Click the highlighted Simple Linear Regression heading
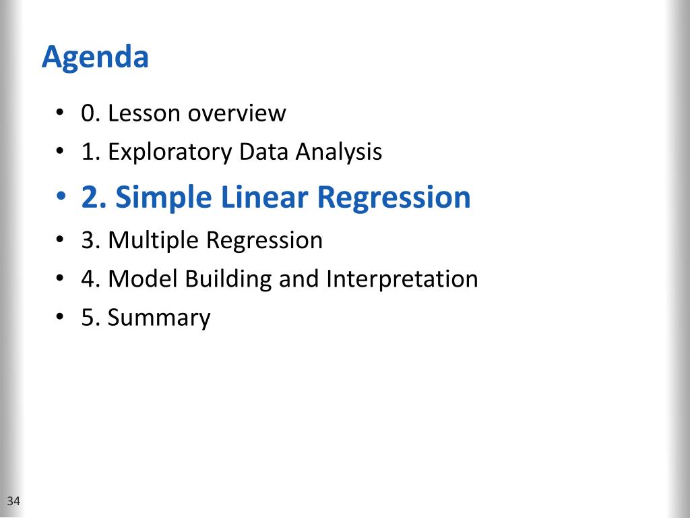 [276, 198]
